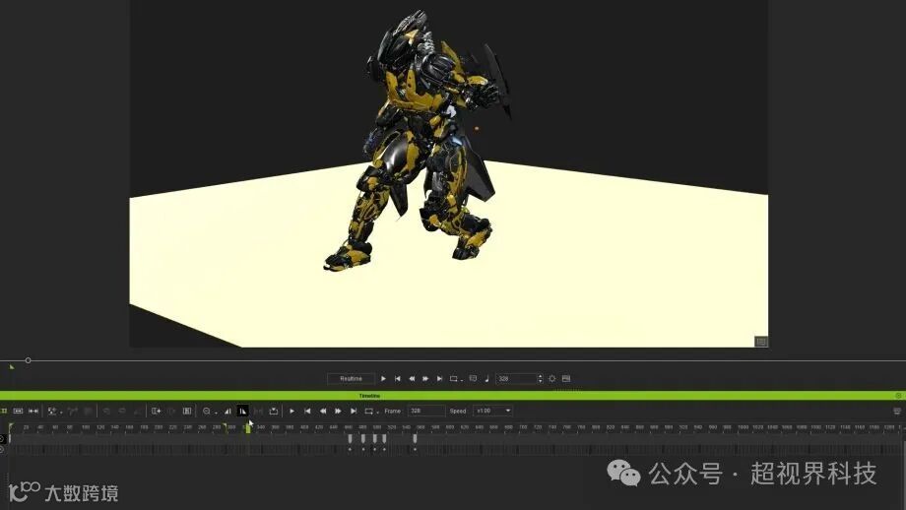Click the current frame field showing 328 in play bar

click(x=516, y=379)
